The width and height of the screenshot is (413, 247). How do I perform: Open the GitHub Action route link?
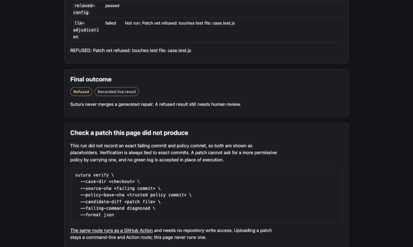[112, 230]
